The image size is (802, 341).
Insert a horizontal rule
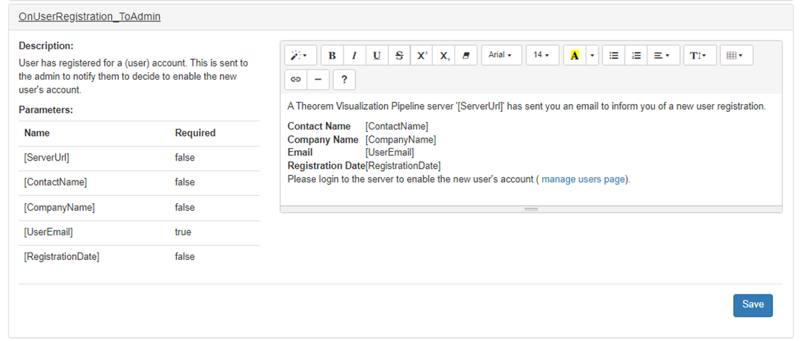pyautogui.click(x=318, y=79)
